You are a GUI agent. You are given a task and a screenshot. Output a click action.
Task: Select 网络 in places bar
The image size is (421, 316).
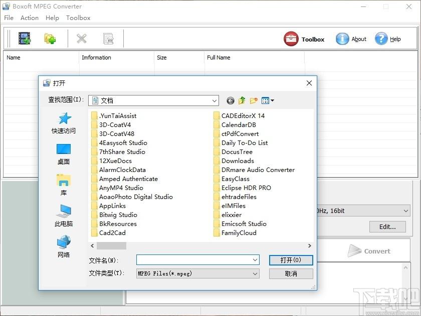pos(64,246)
